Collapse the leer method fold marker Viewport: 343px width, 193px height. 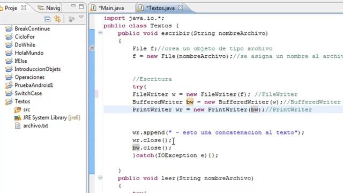pyautogui.click(x=100, y=177)
